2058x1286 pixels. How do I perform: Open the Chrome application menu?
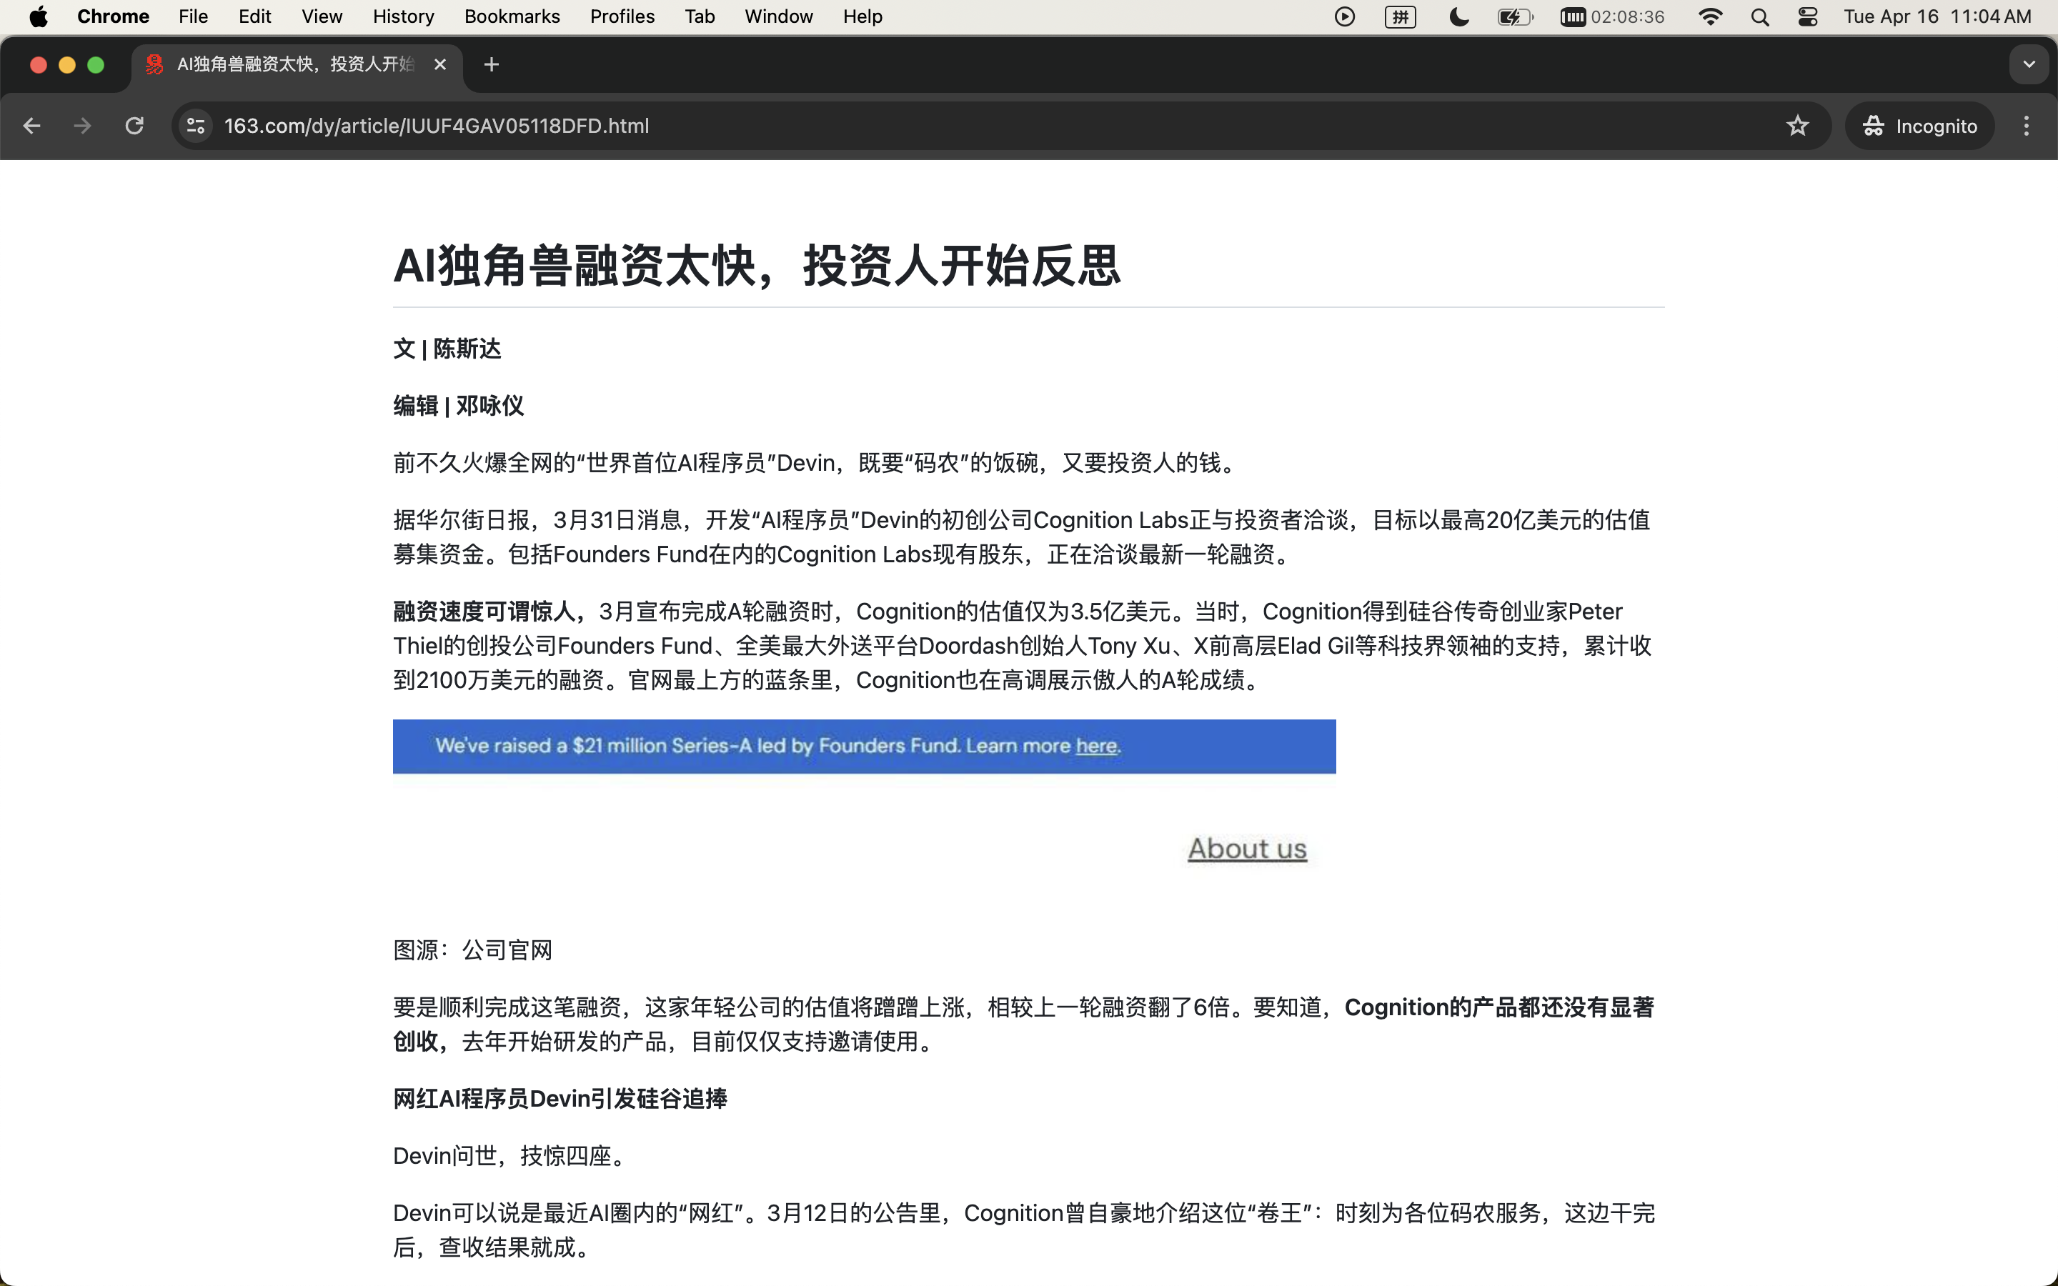[113, 17]
